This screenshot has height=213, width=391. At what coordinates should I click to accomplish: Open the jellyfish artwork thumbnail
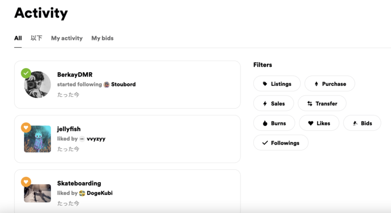38,139
